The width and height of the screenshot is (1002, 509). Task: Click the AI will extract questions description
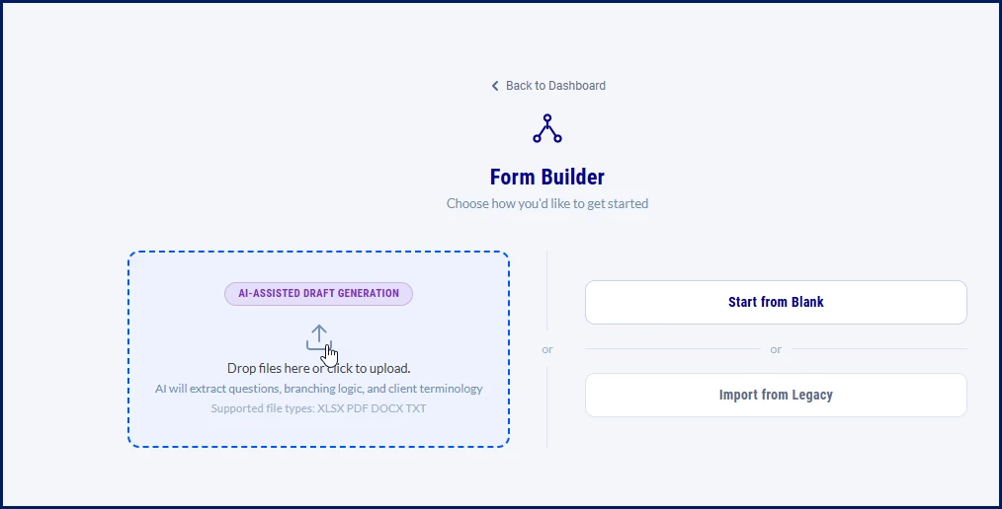pos(319,389)
